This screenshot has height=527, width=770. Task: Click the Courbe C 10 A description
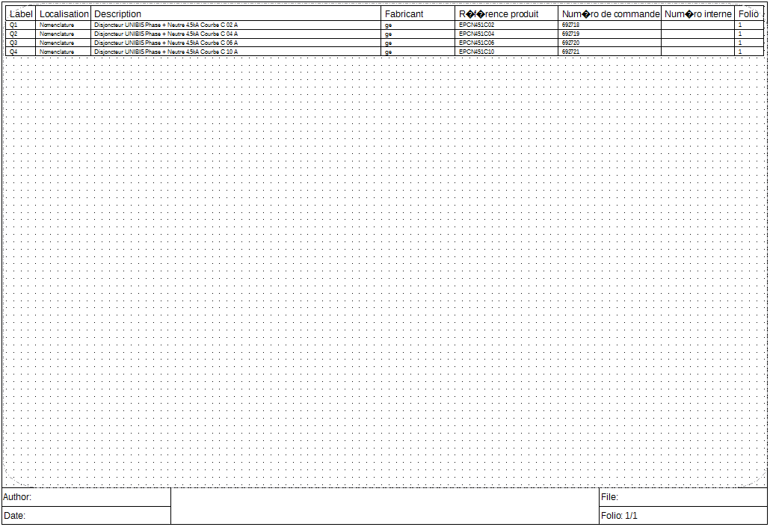click(166, 52)
